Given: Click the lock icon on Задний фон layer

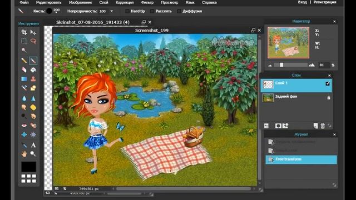Looking at the screenshot, I should click(x=329, y=98).
